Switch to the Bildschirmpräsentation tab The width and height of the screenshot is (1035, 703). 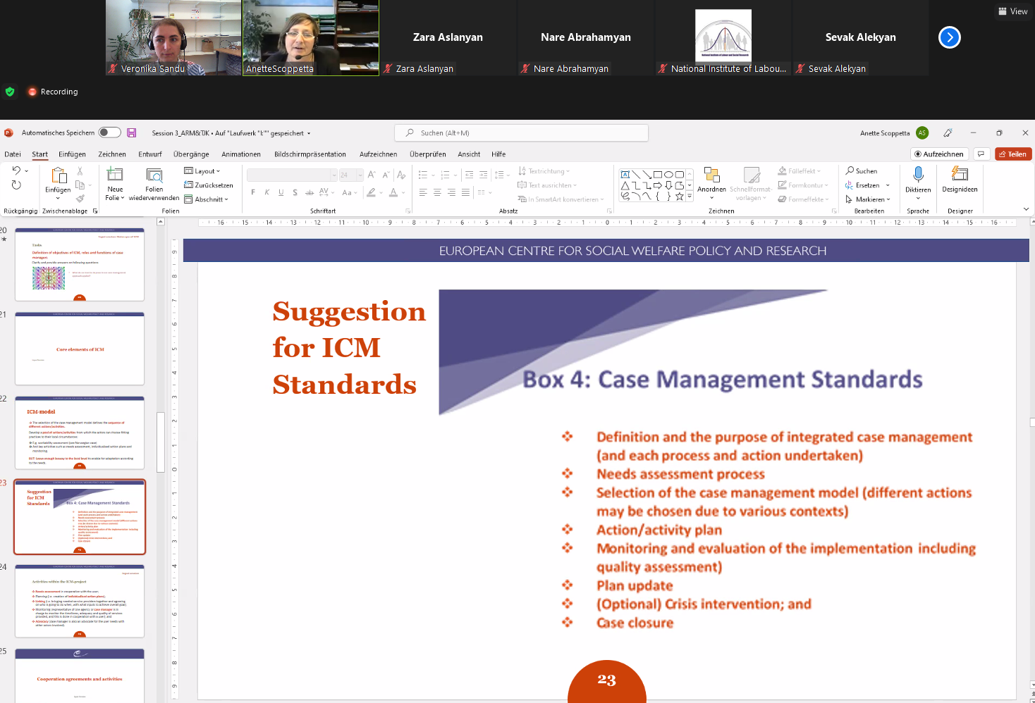coord(310,154)
